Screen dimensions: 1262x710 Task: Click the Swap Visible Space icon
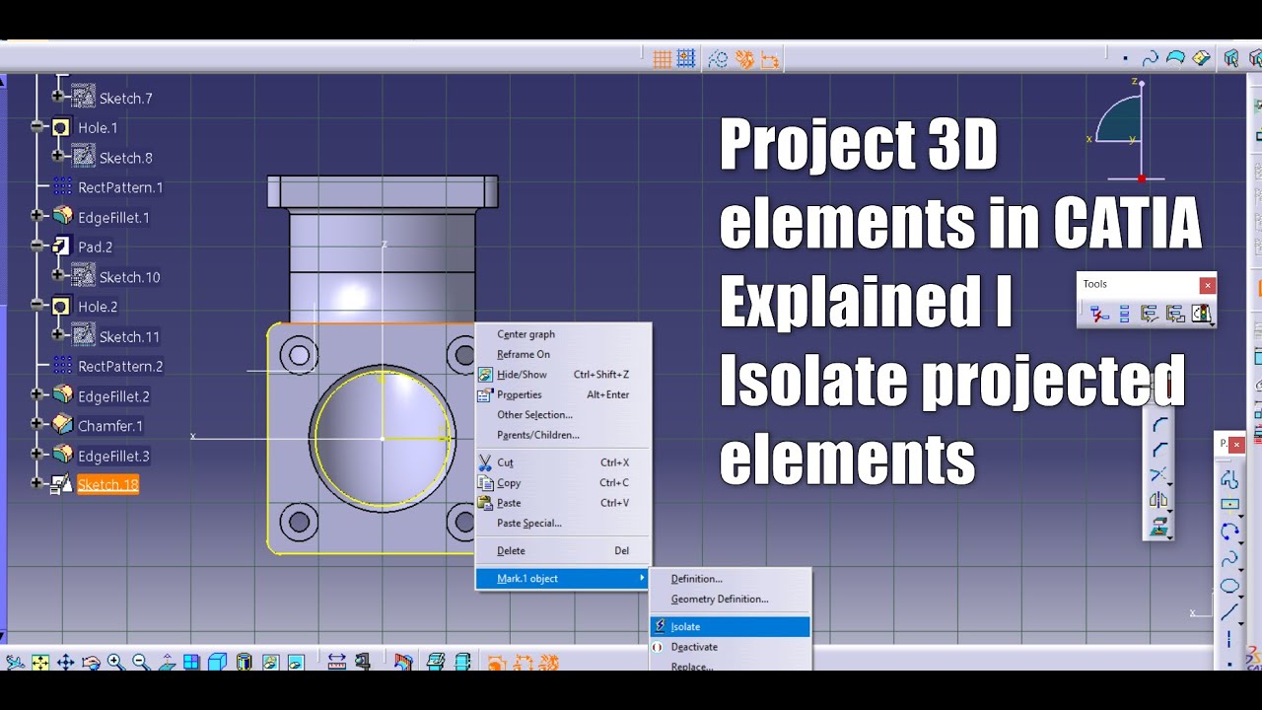tap(296, 662)
